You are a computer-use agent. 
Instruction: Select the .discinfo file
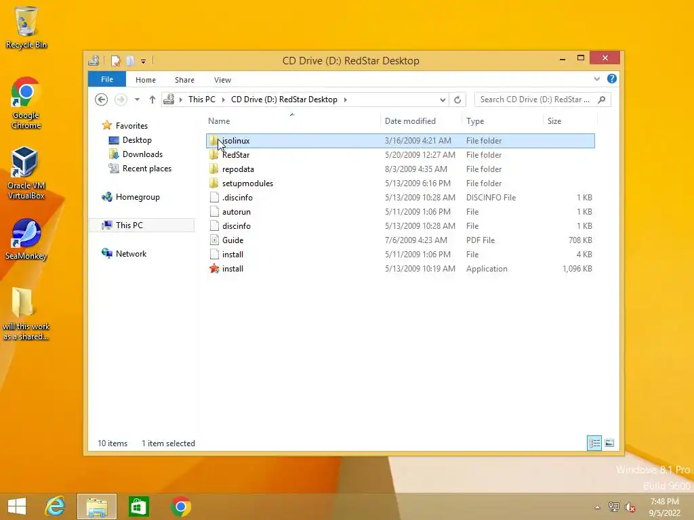tap(401, 198)
